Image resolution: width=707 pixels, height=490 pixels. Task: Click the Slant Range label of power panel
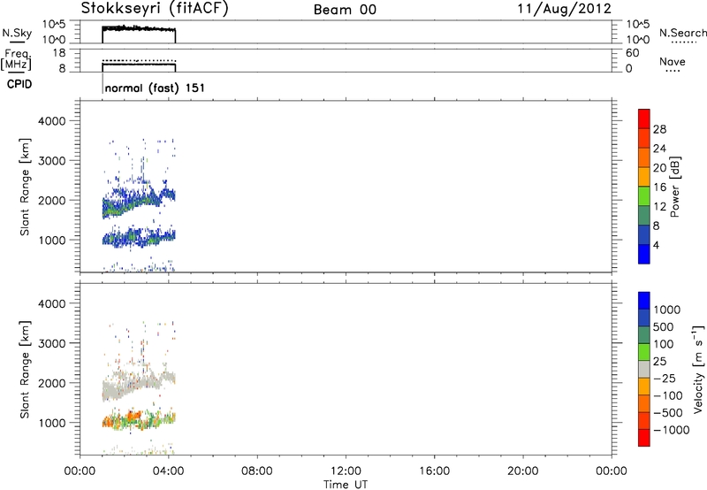[x=25, y=187]
